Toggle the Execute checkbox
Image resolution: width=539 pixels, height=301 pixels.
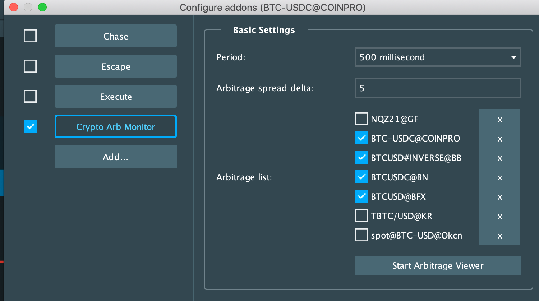[x=30, y=96]
